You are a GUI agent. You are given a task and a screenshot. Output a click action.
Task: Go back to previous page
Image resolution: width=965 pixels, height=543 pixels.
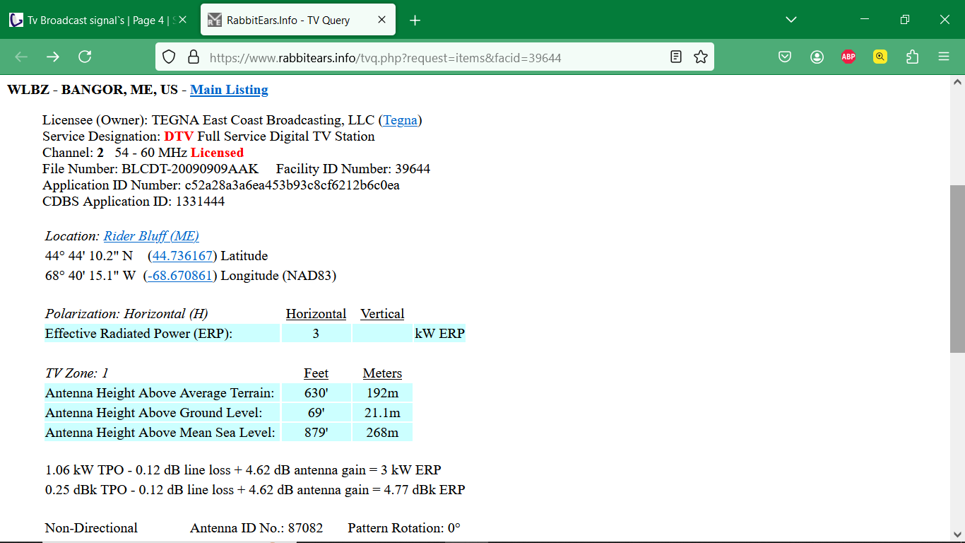pos(21,57)
